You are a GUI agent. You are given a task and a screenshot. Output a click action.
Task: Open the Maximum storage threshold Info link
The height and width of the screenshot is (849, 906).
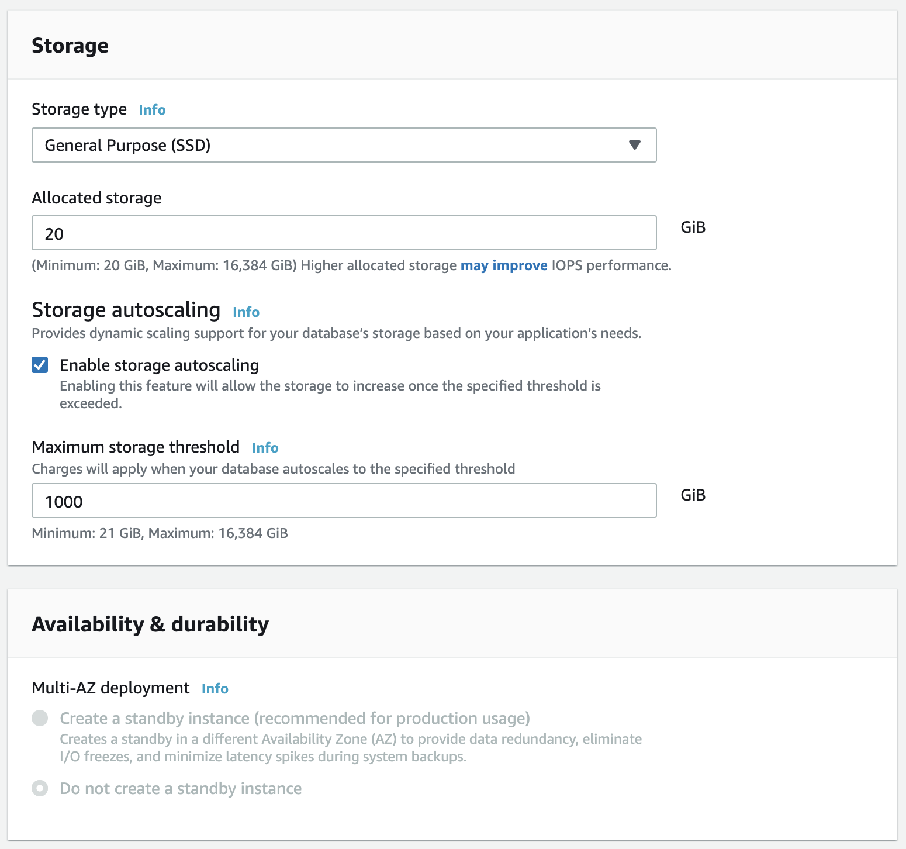click(264, 447)
